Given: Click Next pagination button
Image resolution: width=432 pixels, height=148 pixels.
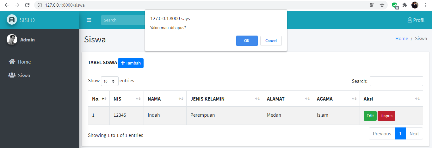Looking at the screenshot, I should point(414,133).
